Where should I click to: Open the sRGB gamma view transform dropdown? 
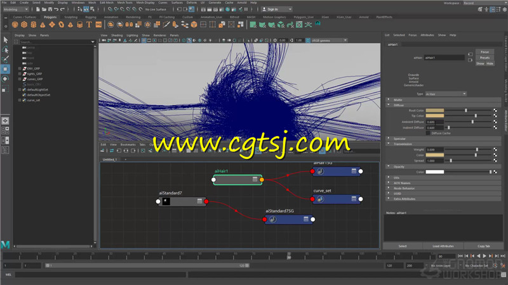330,41
